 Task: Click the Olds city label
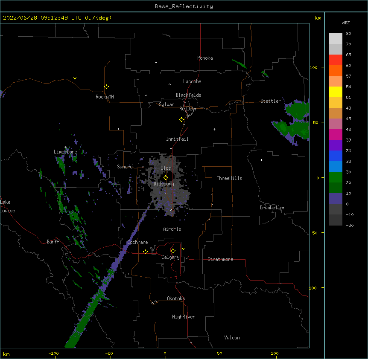pos(166,168)
